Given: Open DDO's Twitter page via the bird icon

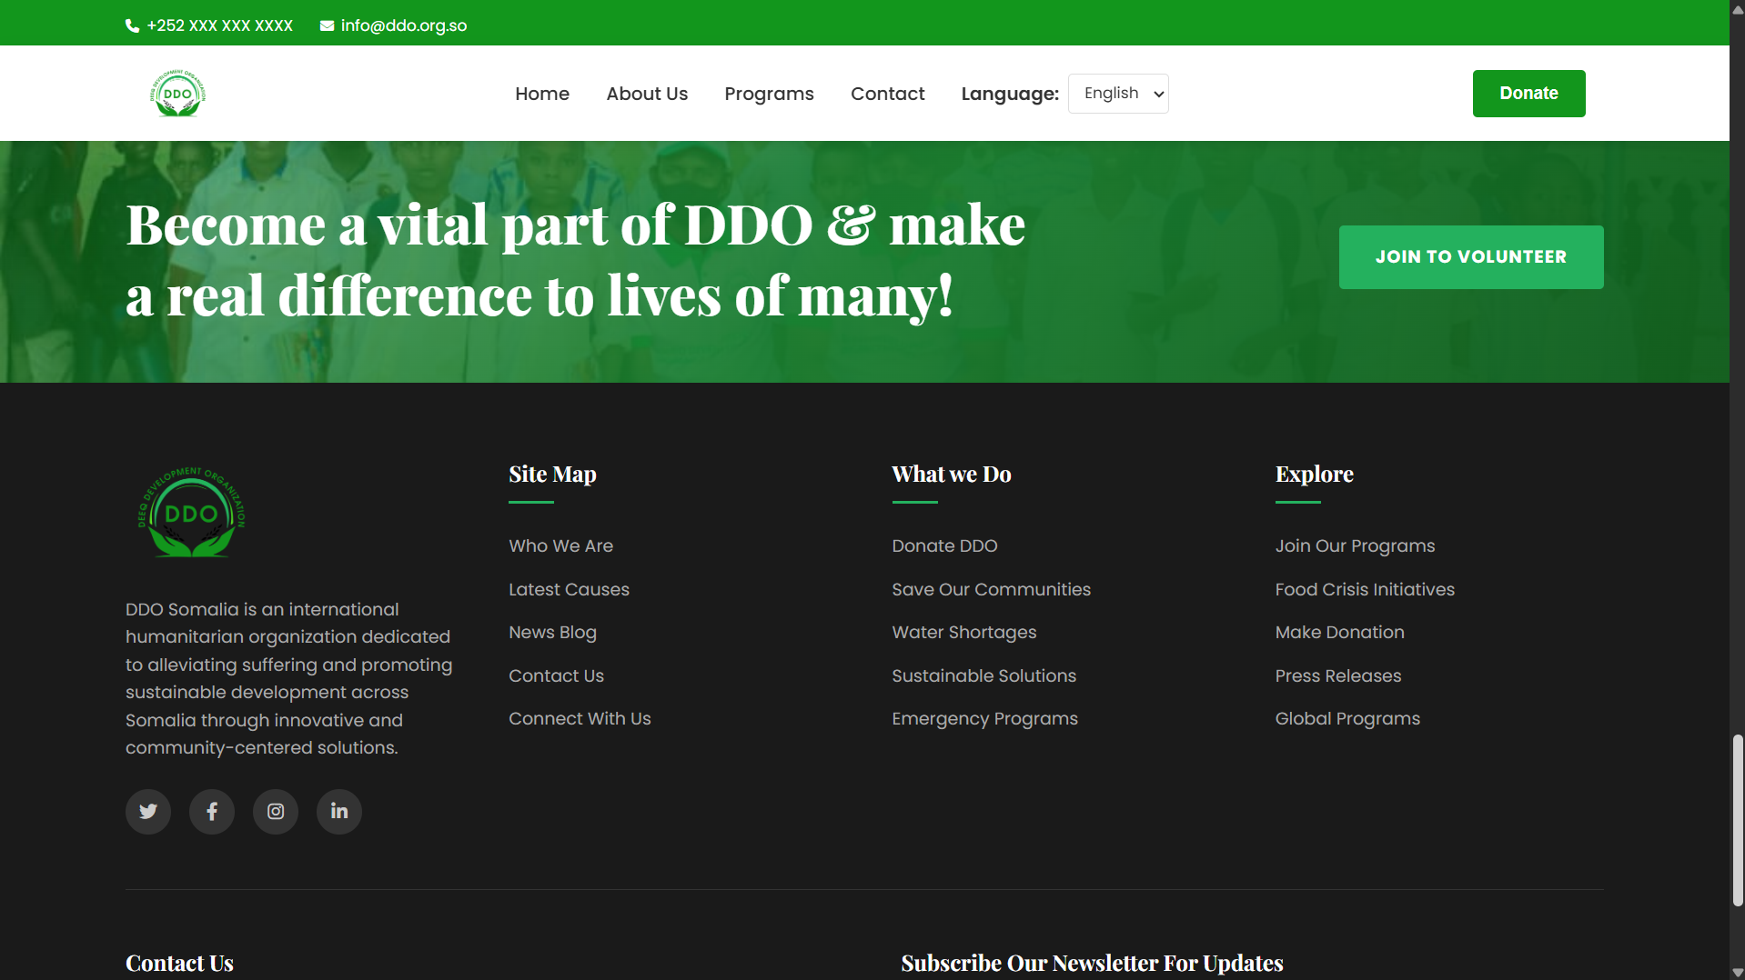Looking at the screenshot, I should point(147,811).
